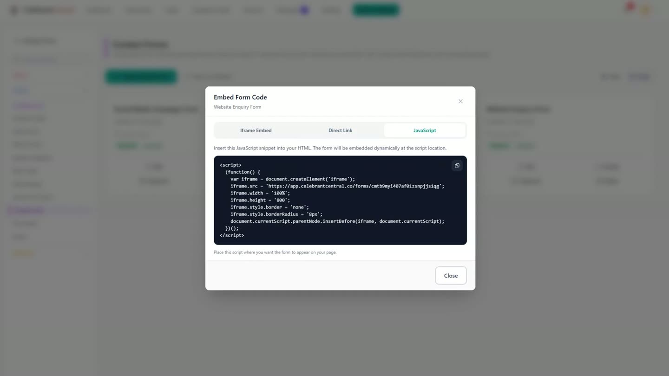Viewport: 669px width, 376px height.
Task: Click the "Website Enquiry Form" subtitle in the dialog
Action: tap(237, 107)
